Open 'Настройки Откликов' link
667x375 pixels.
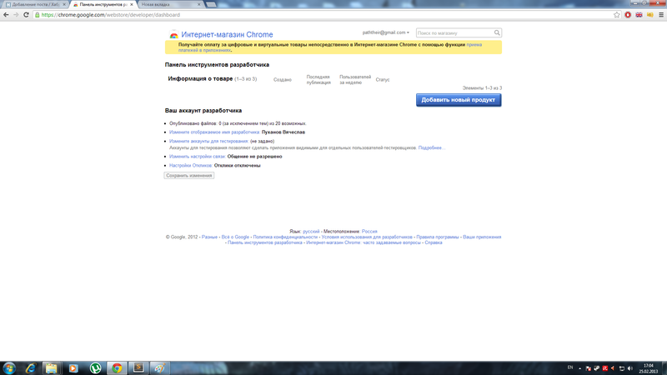[191, 165]
